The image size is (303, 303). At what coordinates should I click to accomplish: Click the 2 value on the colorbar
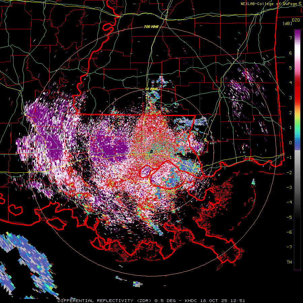(291, 113)
